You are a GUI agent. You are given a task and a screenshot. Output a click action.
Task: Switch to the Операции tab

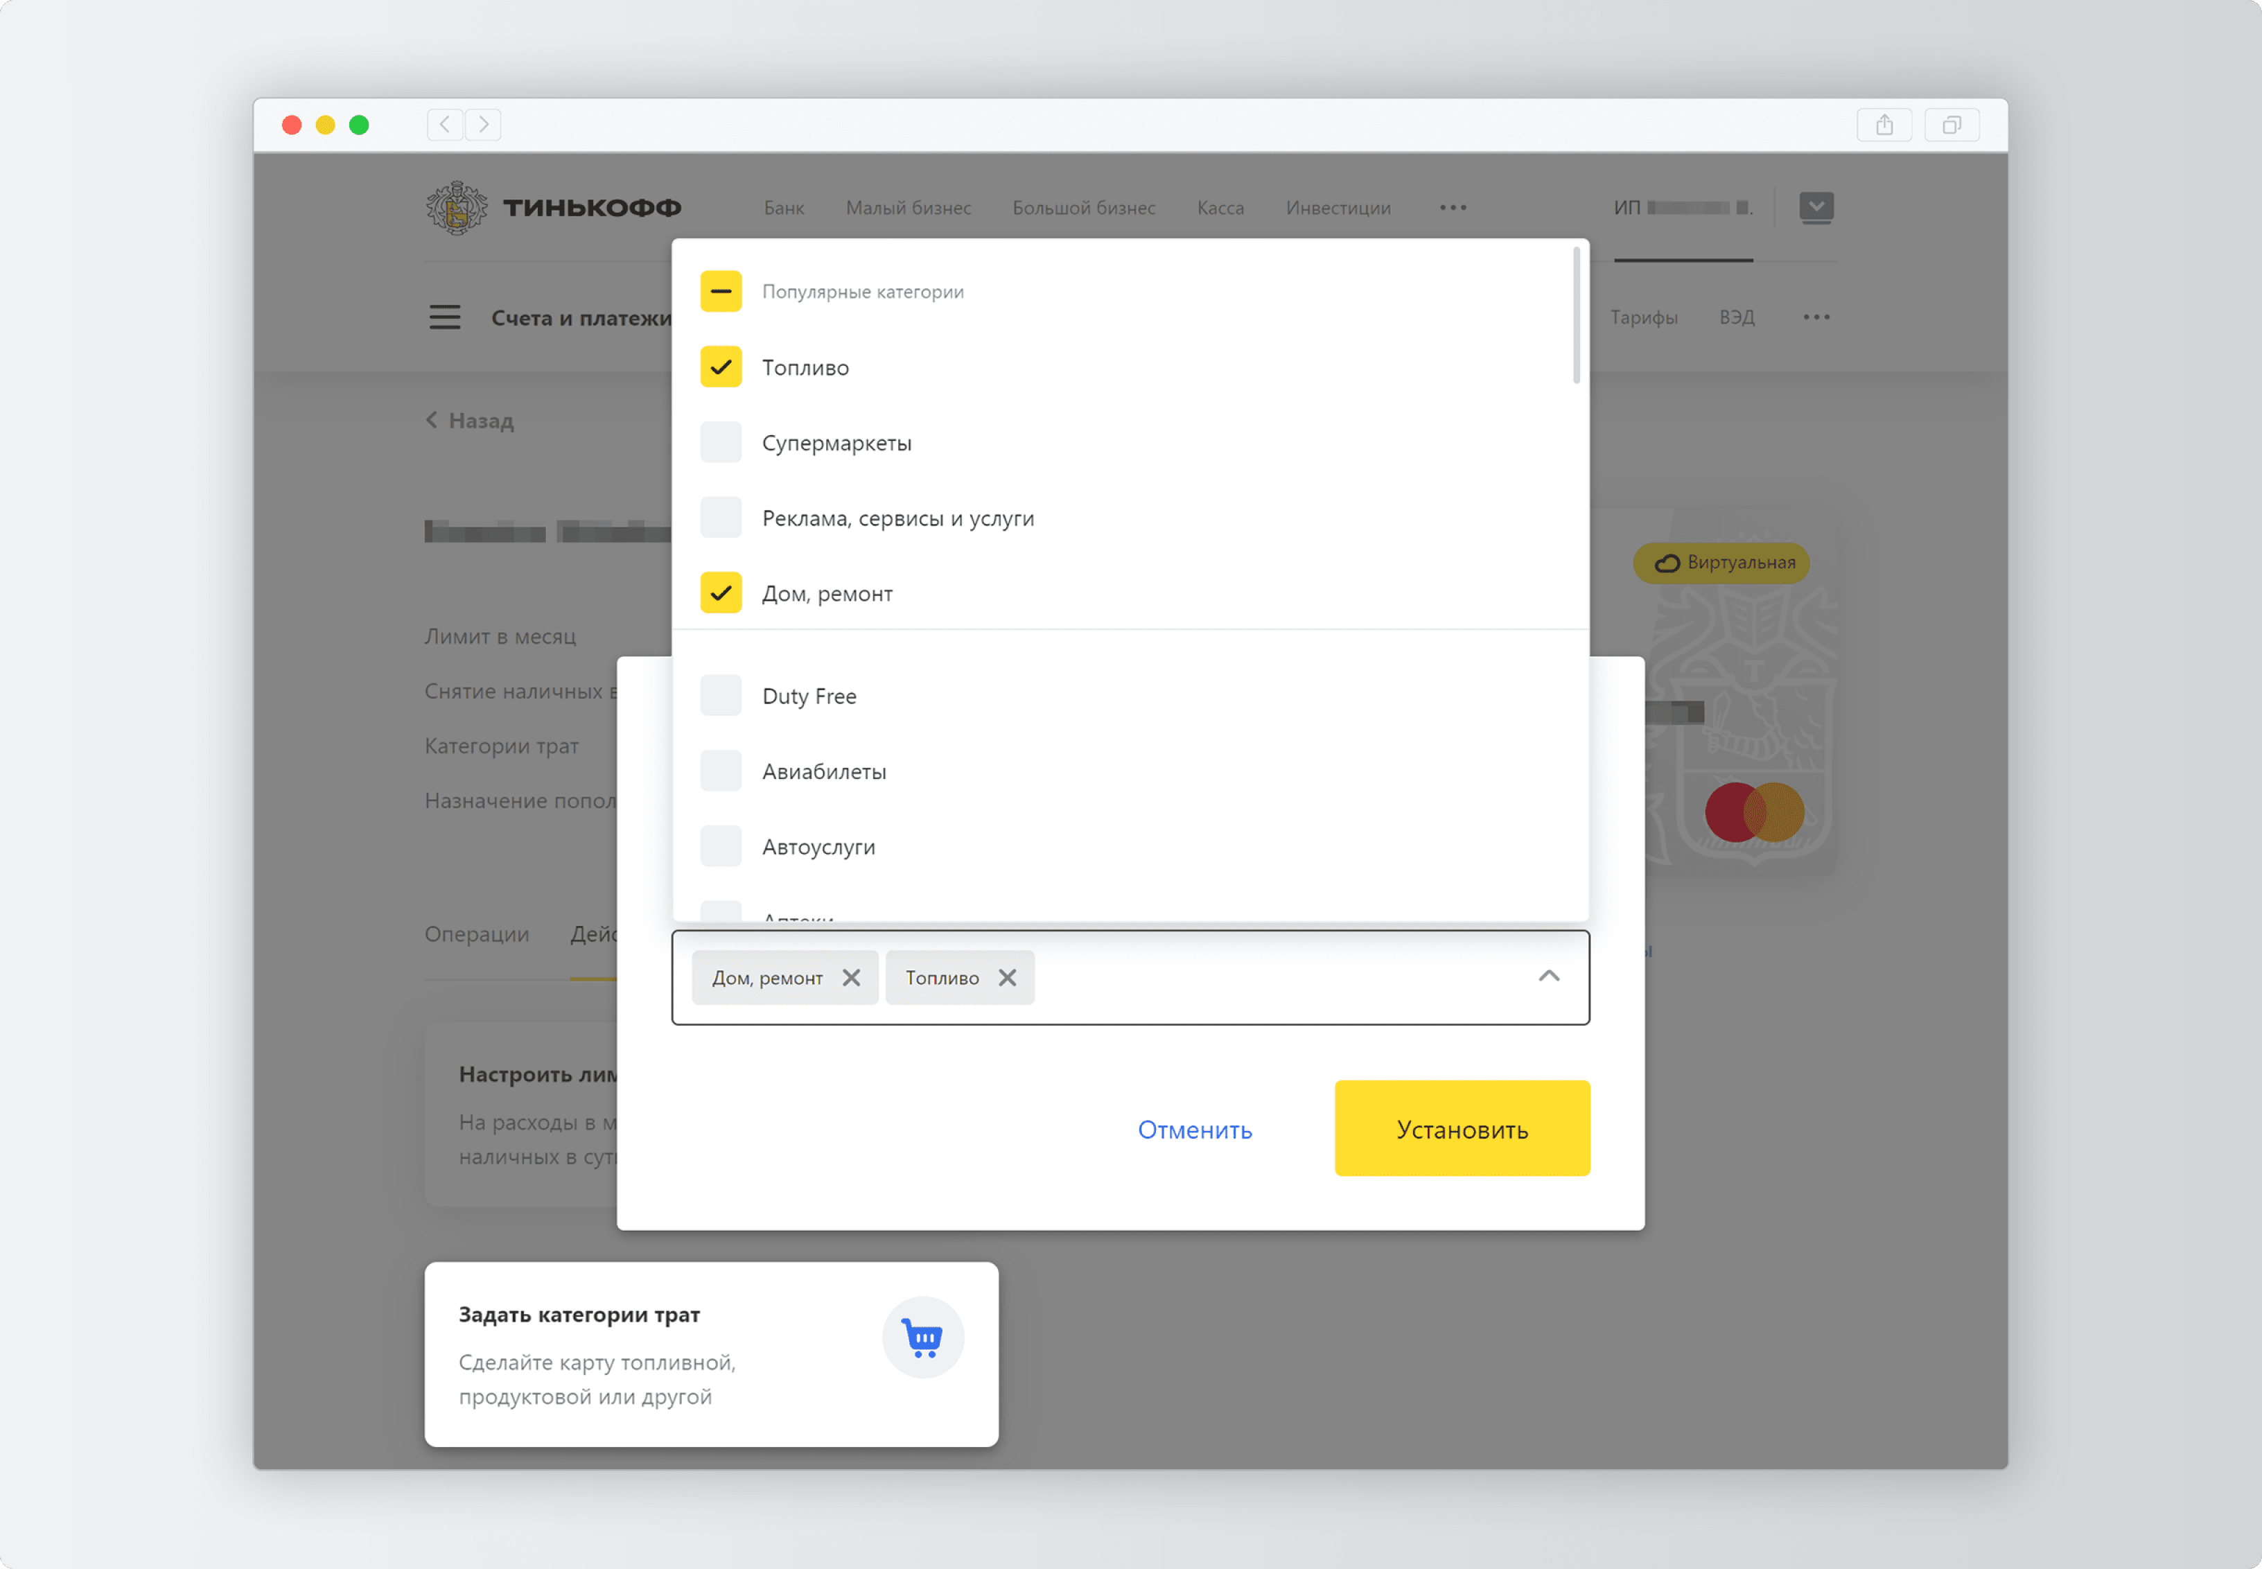click(x=477, y=934)
